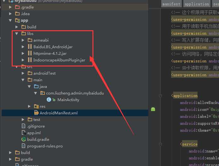Click the Android gutter icon beside android:icon

pos(153,109)
